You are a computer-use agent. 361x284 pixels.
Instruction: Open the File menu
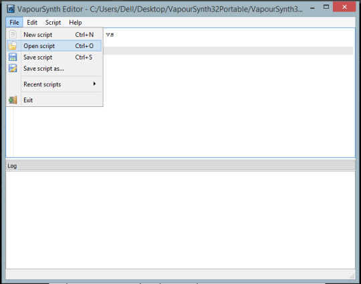point(14,22)
